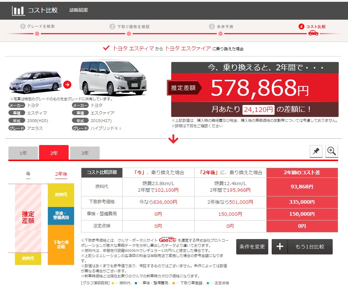Open the 診断結果 header item

point(79,10)
